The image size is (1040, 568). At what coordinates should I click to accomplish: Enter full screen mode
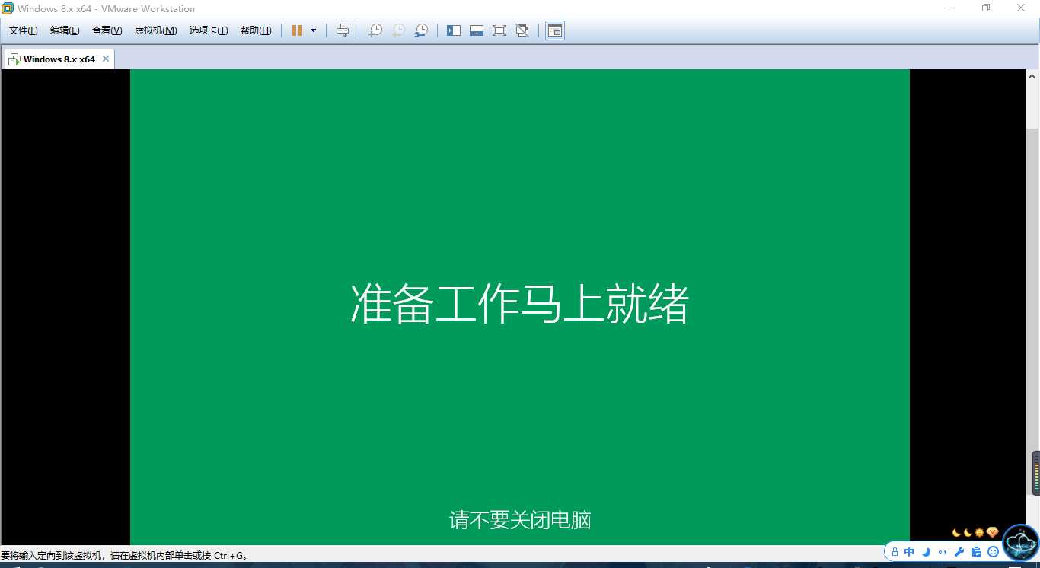pos(499,30)
